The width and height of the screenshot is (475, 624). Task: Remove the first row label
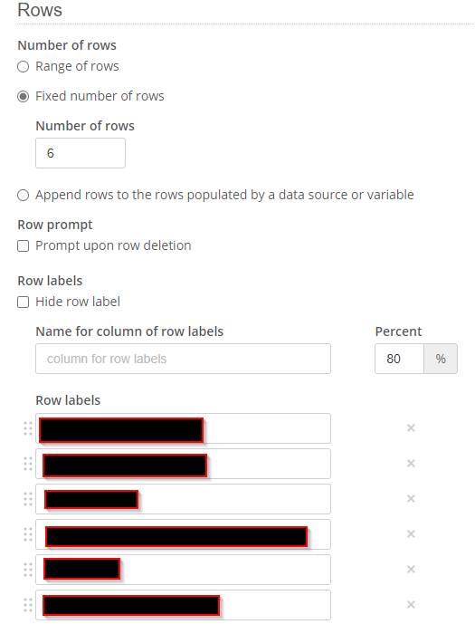coord(411,428)
